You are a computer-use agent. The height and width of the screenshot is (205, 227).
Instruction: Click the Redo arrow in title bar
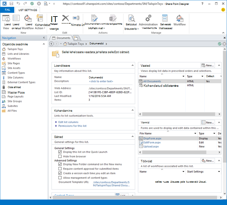click(25, 4)
